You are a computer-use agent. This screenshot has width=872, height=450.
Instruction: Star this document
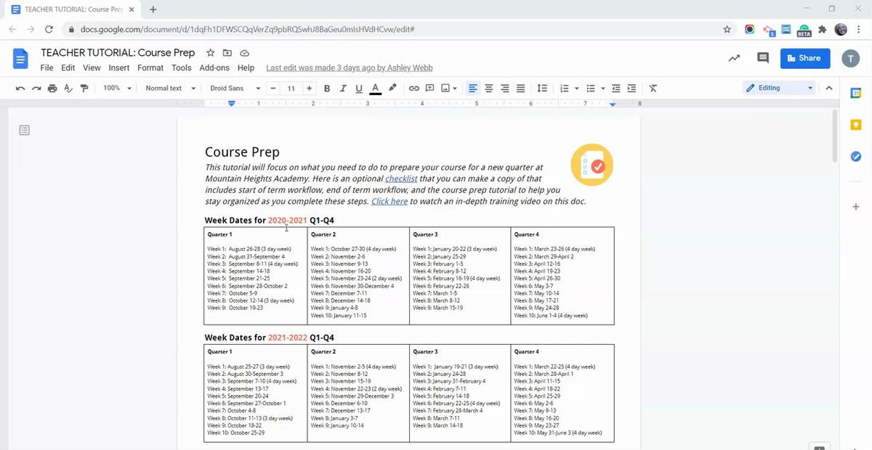tap(211, 53)
